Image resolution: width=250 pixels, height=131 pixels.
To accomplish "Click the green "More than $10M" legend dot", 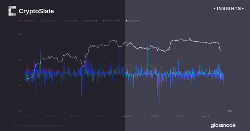I will coord(104,21).
